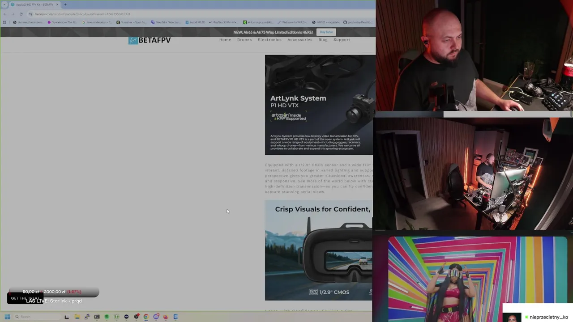Click the NEW Air65 & Air75 announcement text
Image resolution: width=573 pixels, height=322 pixels.
(x=273, y=32)
